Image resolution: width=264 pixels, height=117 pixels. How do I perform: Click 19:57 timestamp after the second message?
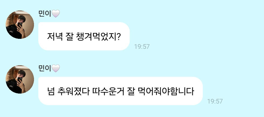pyautogui.click(x=215, y=101)
